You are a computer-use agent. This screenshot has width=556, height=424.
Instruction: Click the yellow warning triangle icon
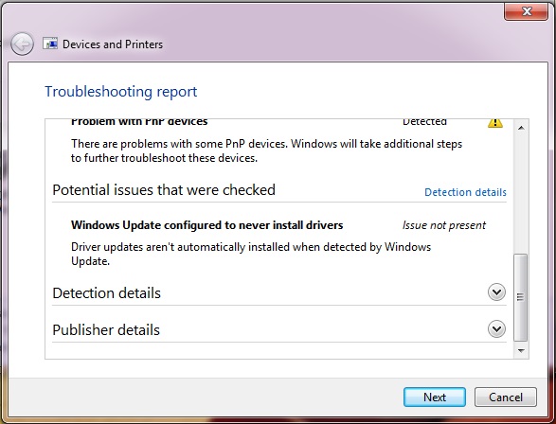495,122
